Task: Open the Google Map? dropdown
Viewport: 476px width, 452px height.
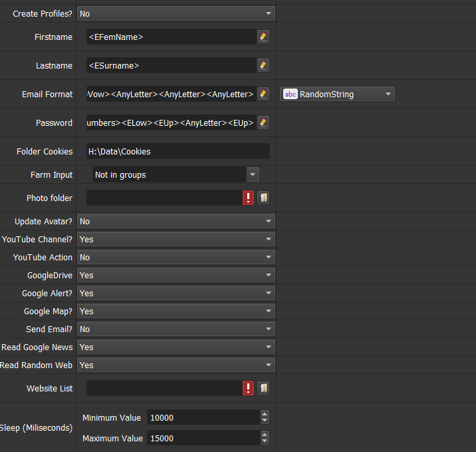Action: (176, 311)
